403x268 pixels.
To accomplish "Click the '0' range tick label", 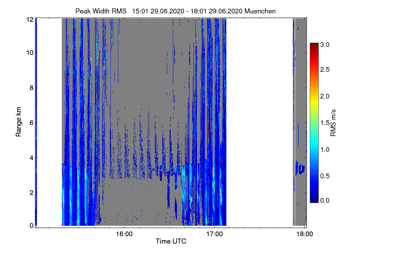I will 32,225.
